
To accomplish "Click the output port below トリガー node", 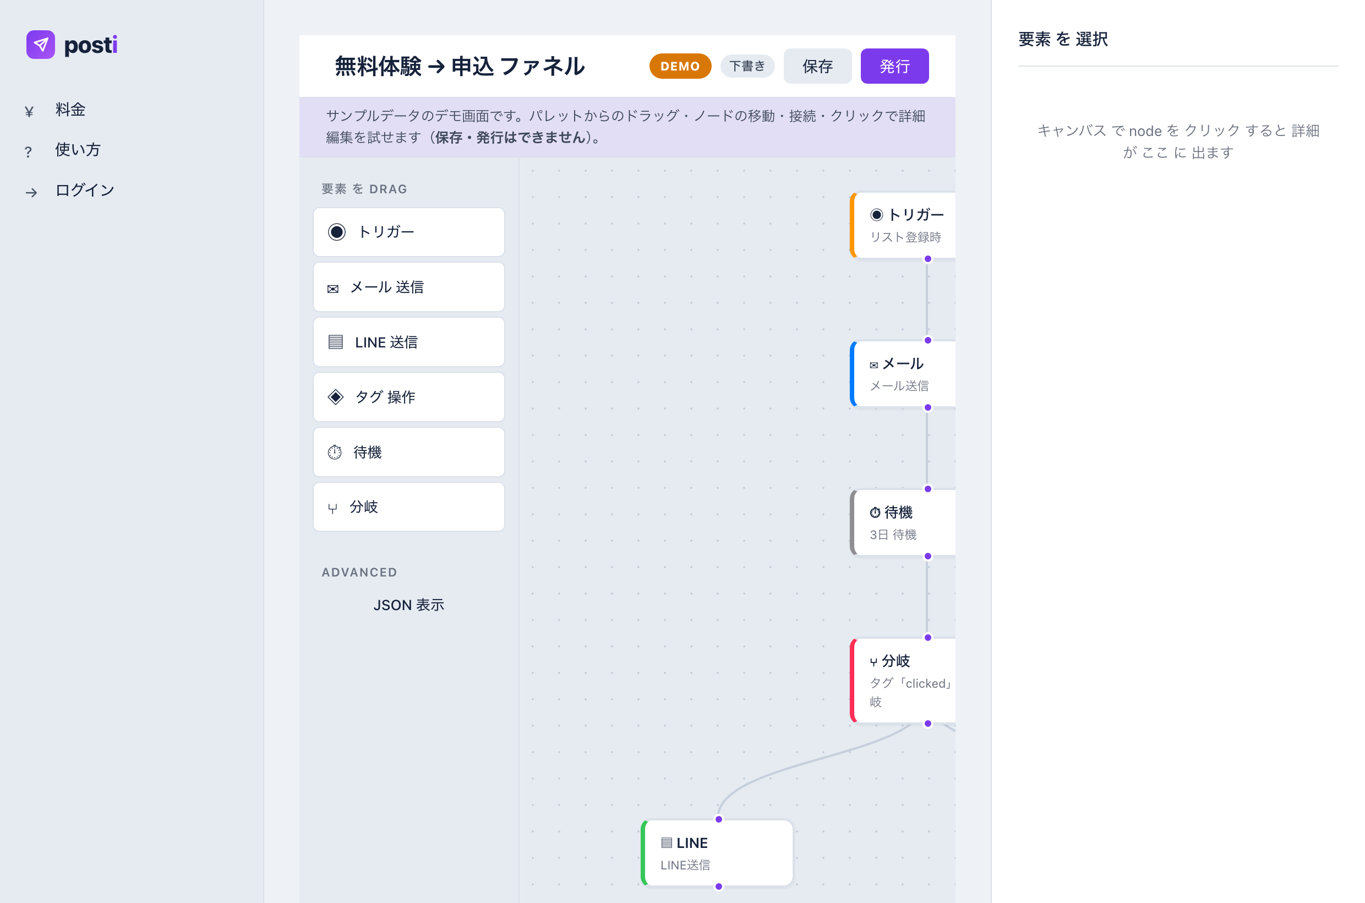I will coord(928,259).
